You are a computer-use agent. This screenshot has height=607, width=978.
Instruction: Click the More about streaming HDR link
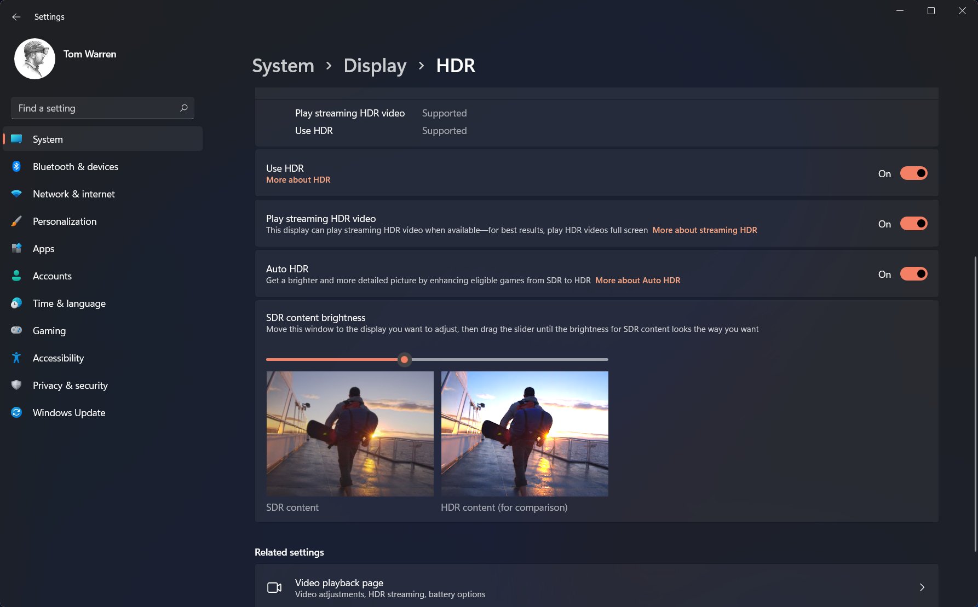[704, 230]
